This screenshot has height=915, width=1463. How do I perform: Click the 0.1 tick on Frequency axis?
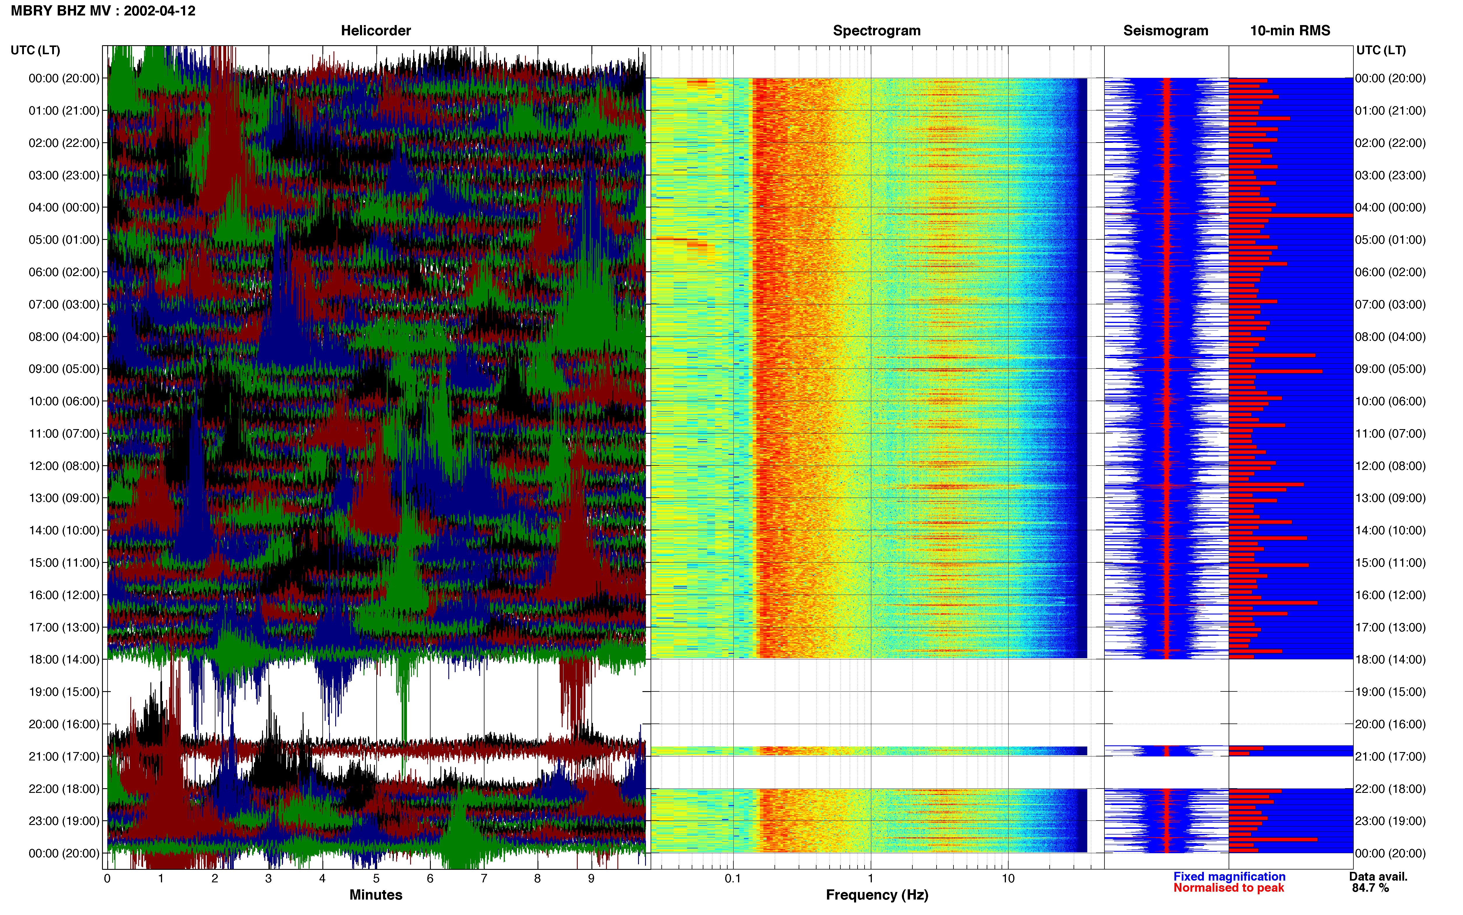(x=733, y=879)
